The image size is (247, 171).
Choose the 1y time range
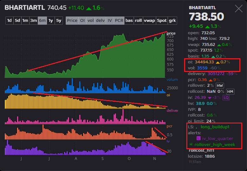51,21
